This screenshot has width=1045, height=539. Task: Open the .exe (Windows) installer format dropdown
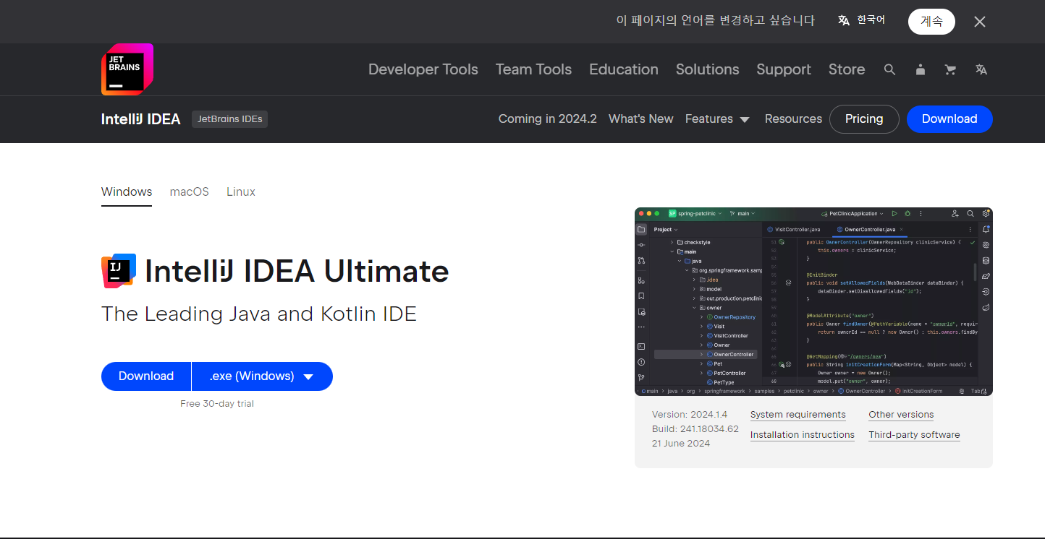[x=262, y=376]
